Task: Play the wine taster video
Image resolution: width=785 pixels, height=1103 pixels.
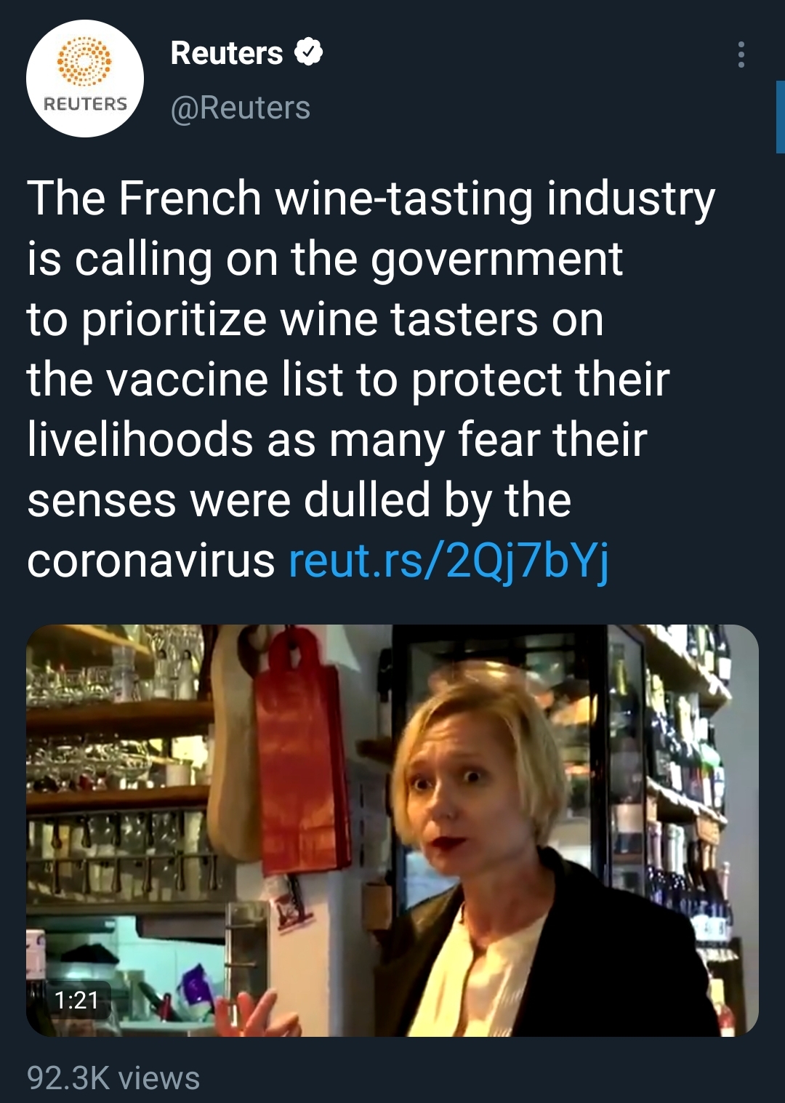Action: (392, 830)
